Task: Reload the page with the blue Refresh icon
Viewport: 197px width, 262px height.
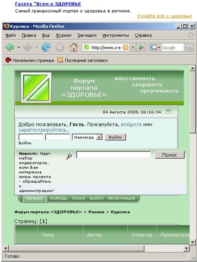Action: point(46,47)
